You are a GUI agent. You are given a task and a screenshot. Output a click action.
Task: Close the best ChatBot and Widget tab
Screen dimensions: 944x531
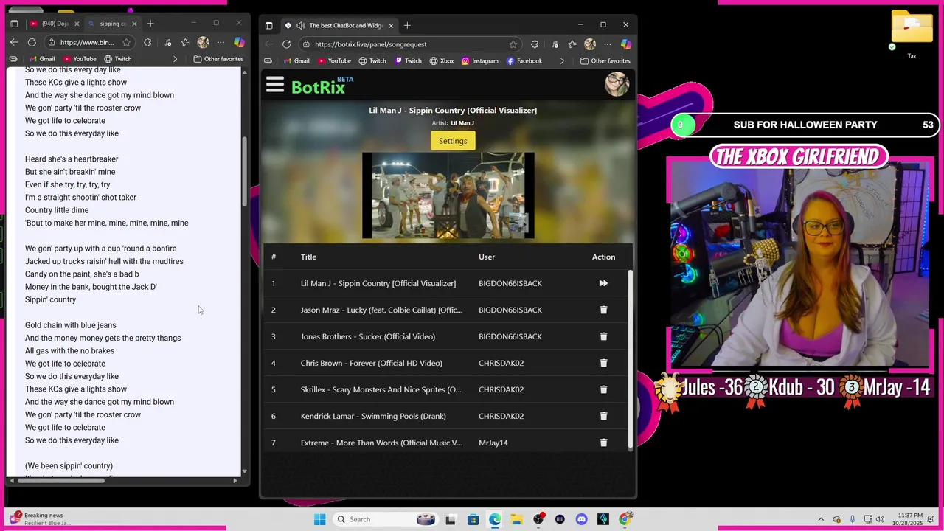point(391,25)
